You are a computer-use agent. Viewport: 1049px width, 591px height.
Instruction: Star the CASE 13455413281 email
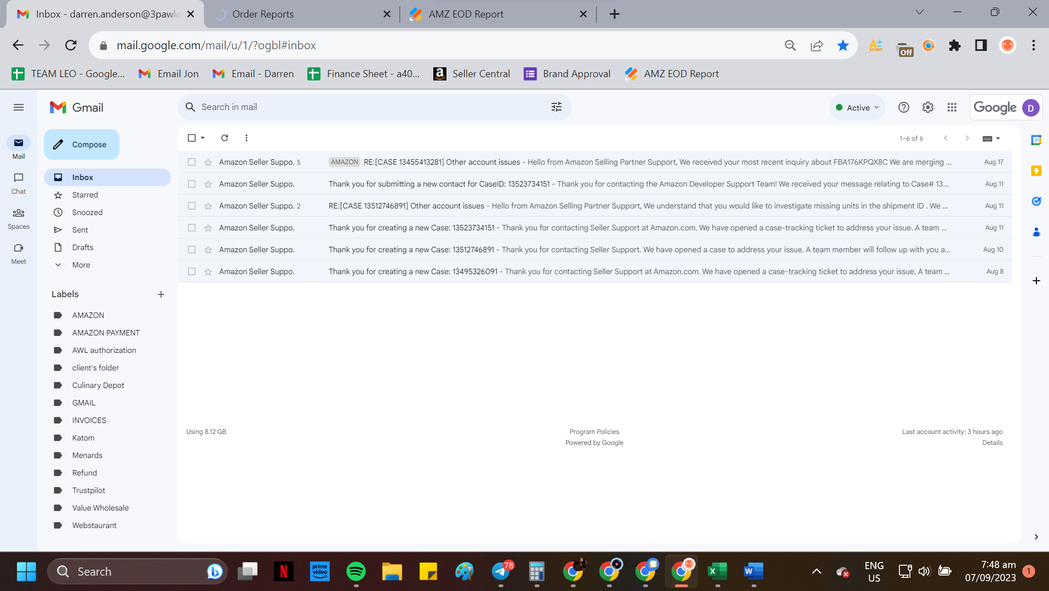[208, 162]
